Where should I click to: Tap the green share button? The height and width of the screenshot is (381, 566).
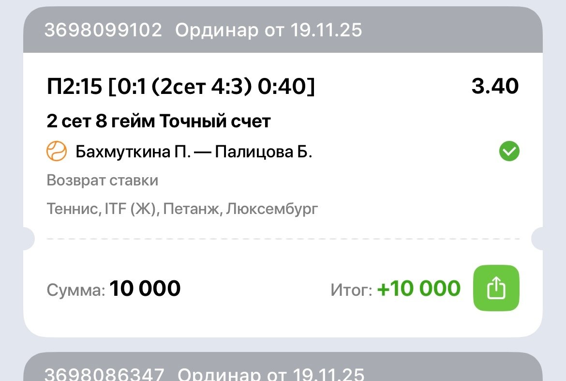[x=496, y=288]
